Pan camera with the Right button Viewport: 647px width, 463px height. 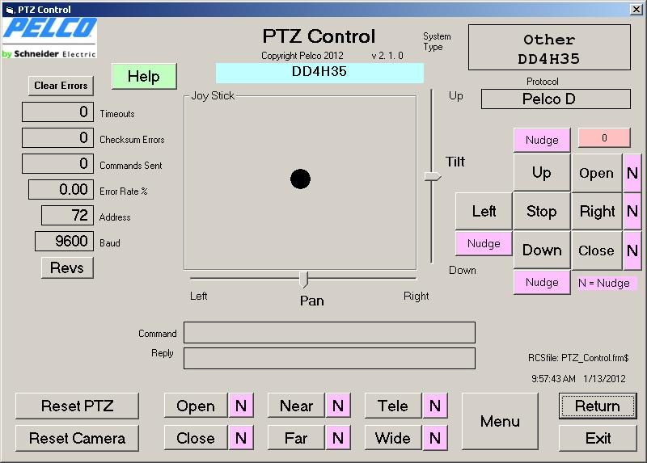pos(597,211)
